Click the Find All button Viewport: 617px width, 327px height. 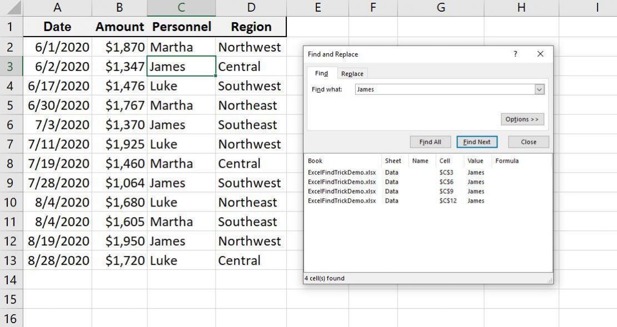(x=430, y=142)
